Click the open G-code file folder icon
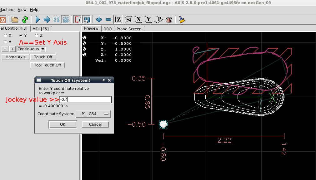Viewport: 316px width, 180px height. 15,20
